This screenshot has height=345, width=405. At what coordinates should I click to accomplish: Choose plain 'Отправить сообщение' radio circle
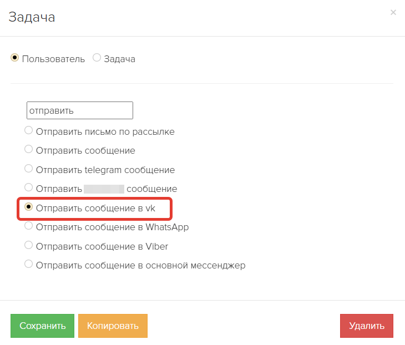28,150
